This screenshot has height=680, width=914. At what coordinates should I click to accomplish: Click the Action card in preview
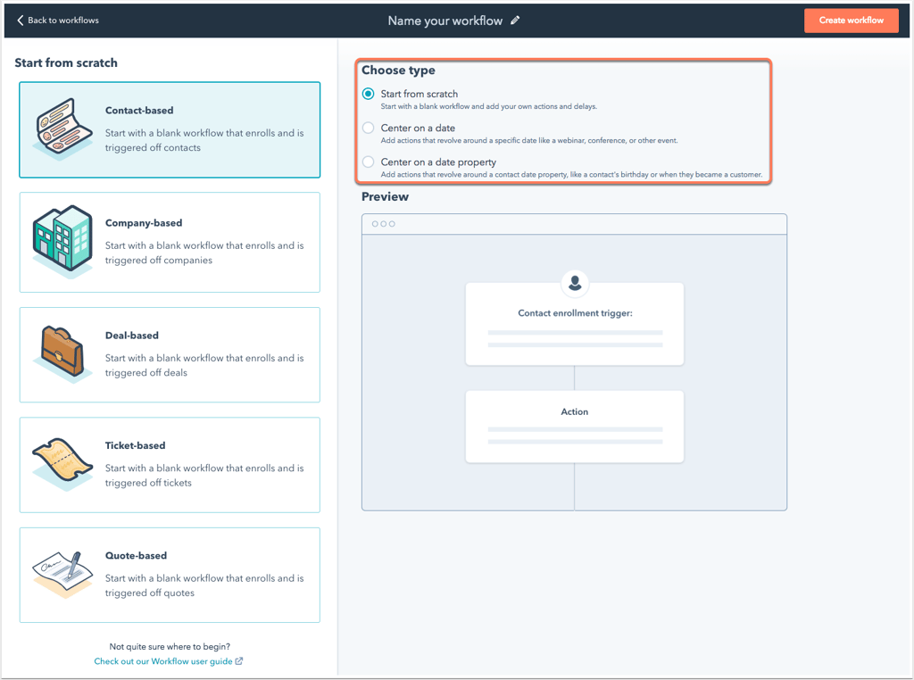point(575,427)
